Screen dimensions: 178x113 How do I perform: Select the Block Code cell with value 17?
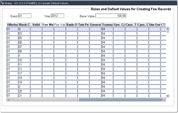(x=24, y=73)
